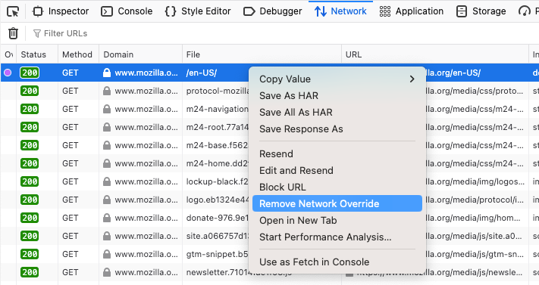This screenshot has width=539, height=285.
Task: Switch to the Debugger tab
Action: pyautogui.click(x=272, y=11)
